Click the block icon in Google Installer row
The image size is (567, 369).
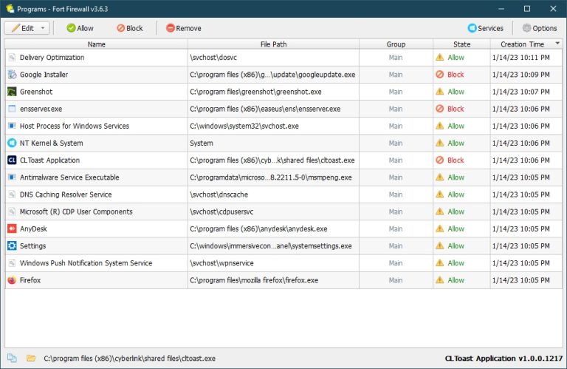440,75
